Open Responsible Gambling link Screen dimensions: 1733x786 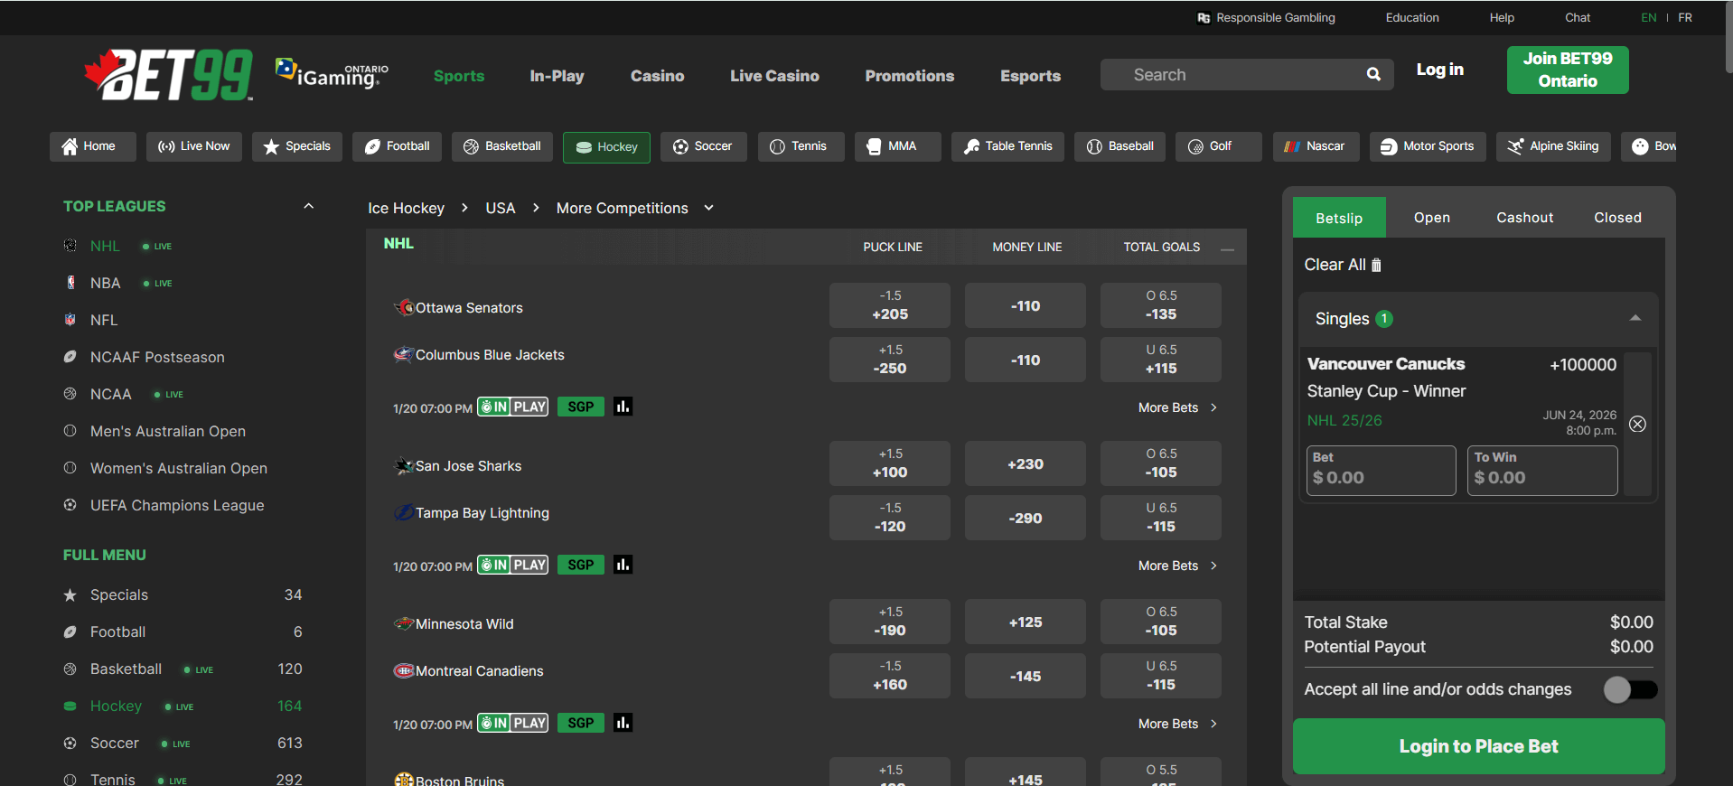coord(1266,17)
